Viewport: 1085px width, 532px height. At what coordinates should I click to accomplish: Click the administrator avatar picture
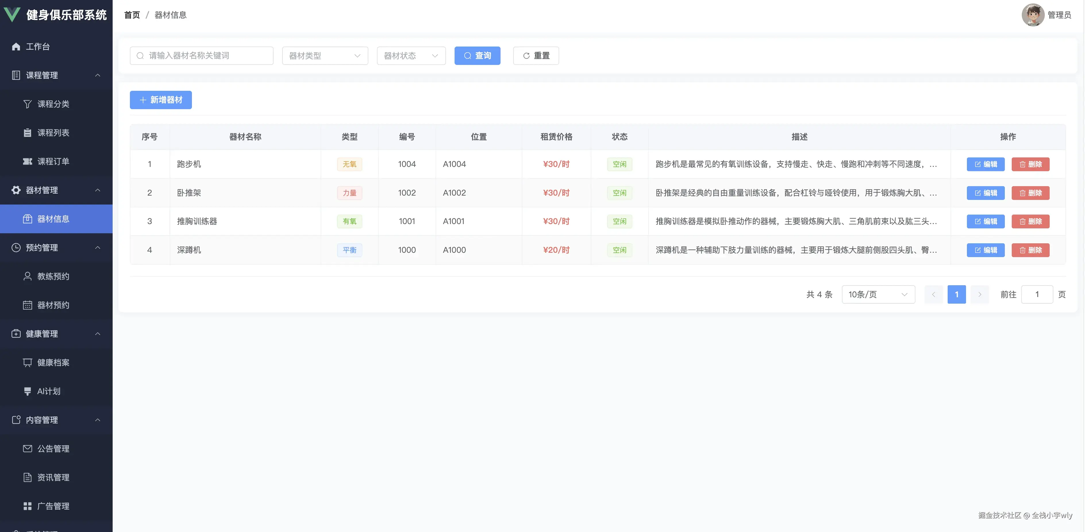(x=1033, y=15)
